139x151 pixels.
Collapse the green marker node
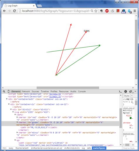17,122
